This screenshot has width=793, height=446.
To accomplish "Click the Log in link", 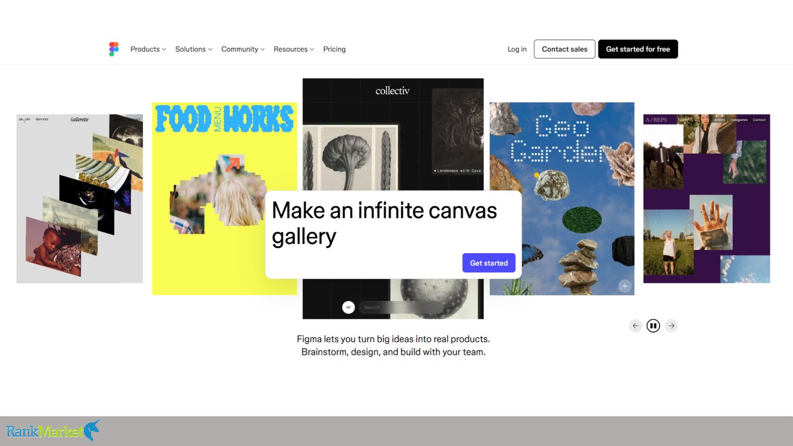I will 517,49.
